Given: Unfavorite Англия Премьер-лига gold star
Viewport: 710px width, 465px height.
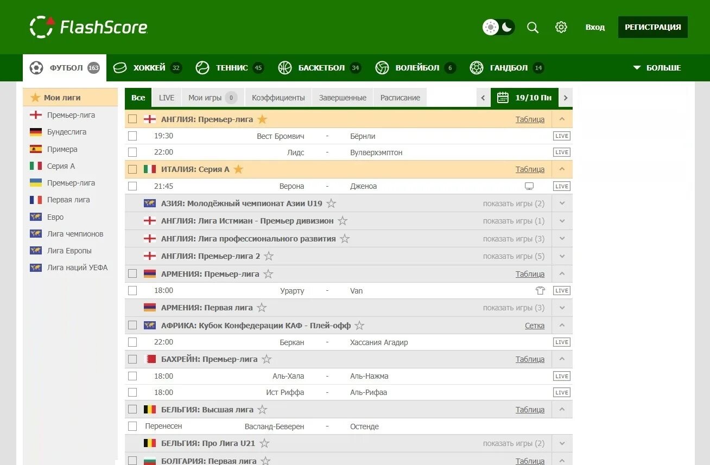Looking at the screenshot, I should [x=262, y=119].
